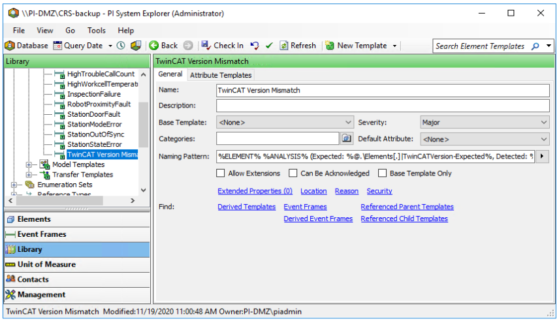Open the Go menu
Image resolution: width=559 pixels, height=321 pixels.
tap(70, 31)
